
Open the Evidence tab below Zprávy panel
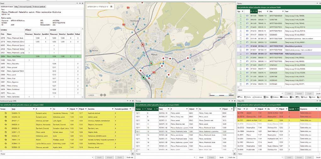275,97
